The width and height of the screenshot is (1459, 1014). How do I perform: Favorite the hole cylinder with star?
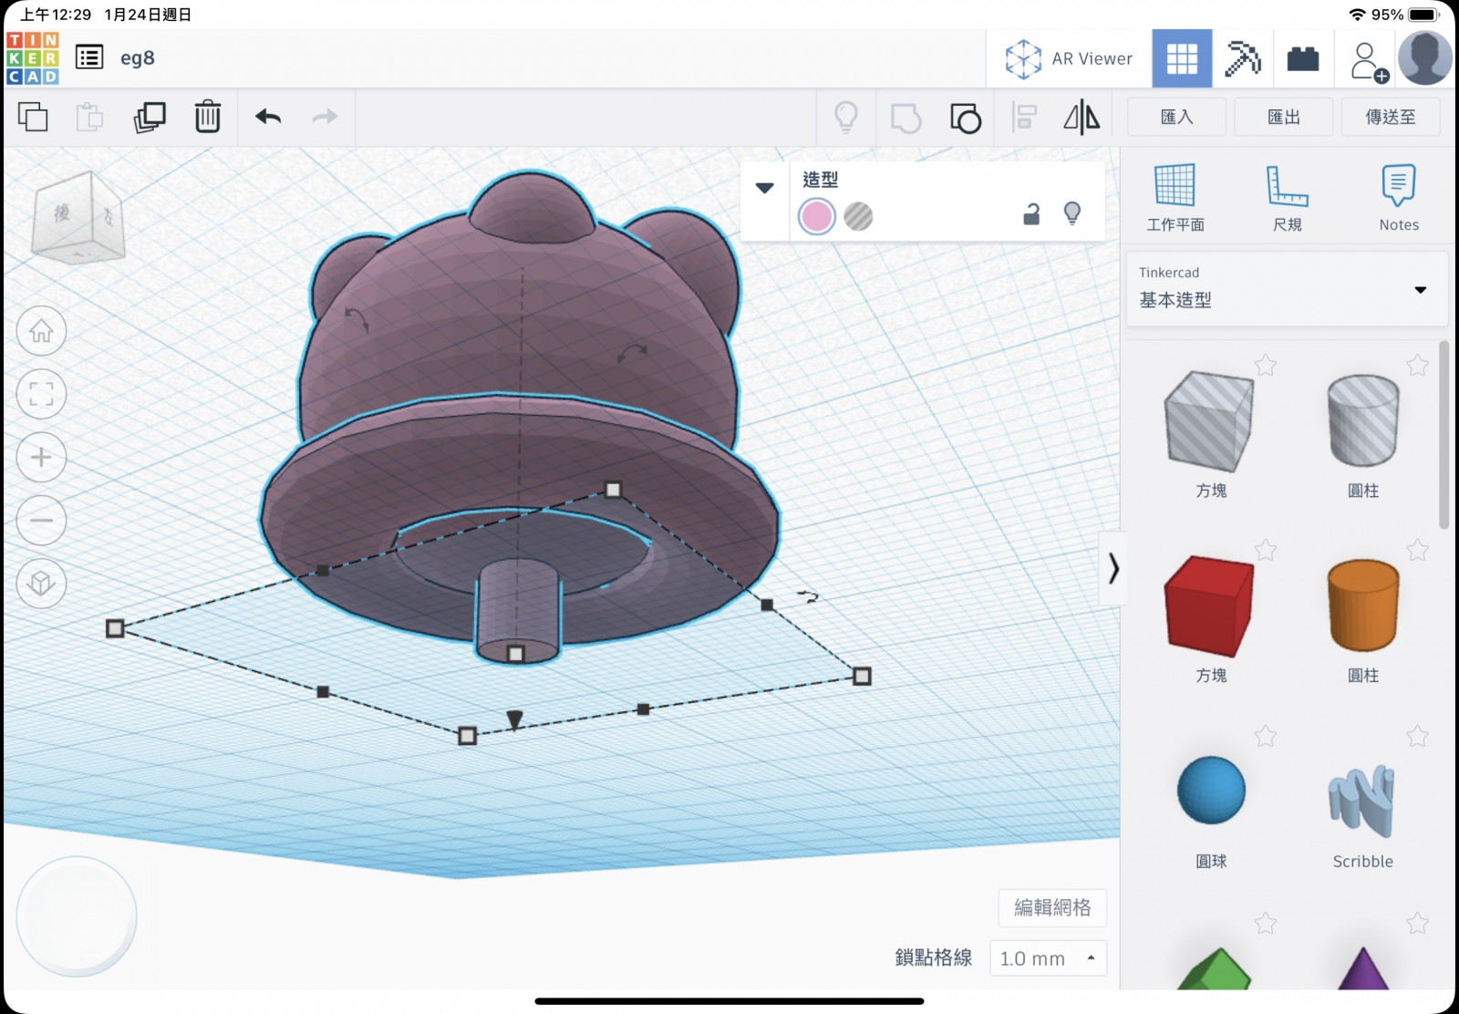1417,366
